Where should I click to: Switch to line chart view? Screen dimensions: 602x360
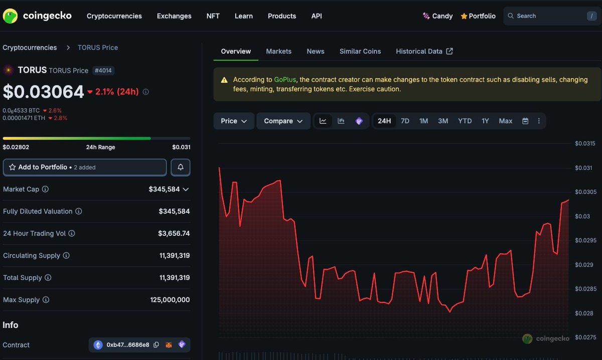323,121
